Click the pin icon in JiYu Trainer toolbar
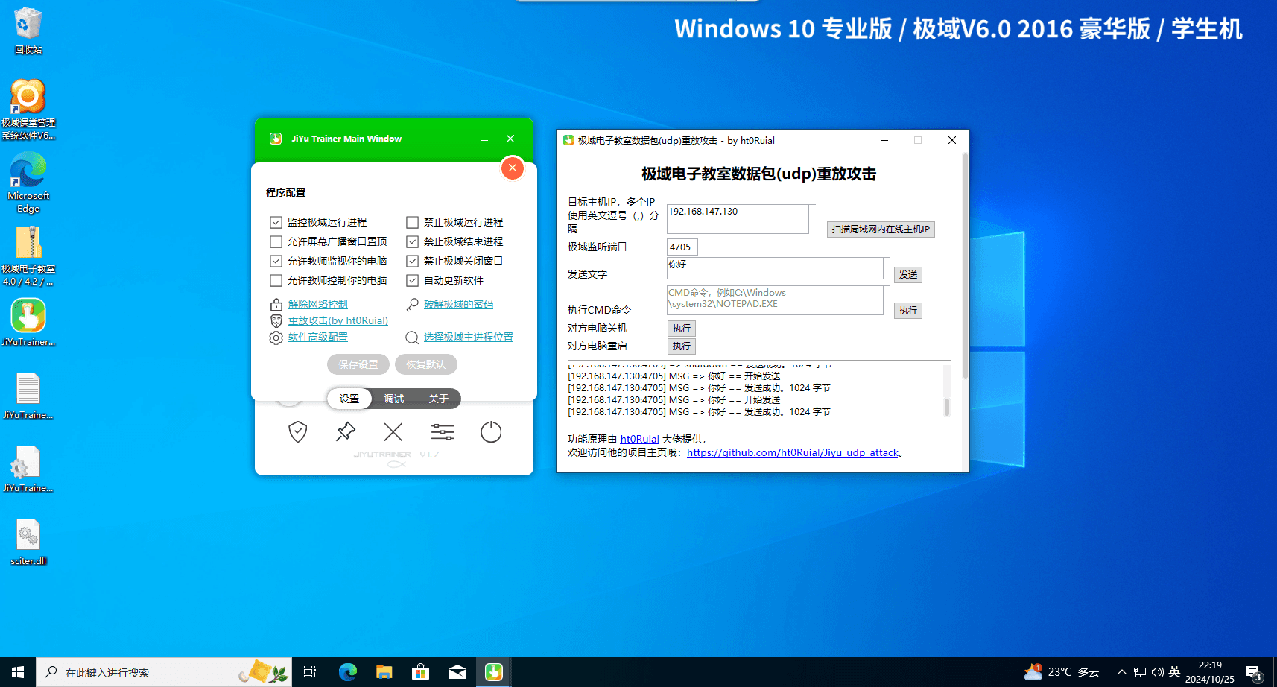 point(346,432)
